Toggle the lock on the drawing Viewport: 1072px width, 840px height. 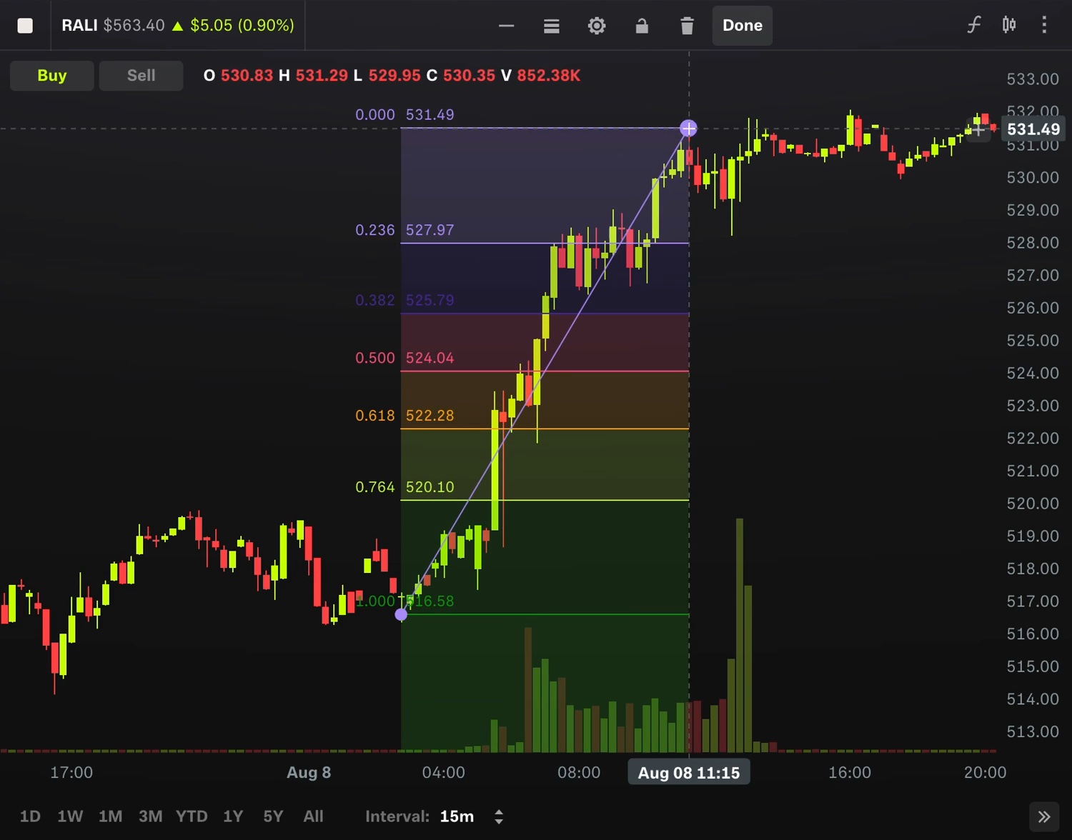click(642, 25)
